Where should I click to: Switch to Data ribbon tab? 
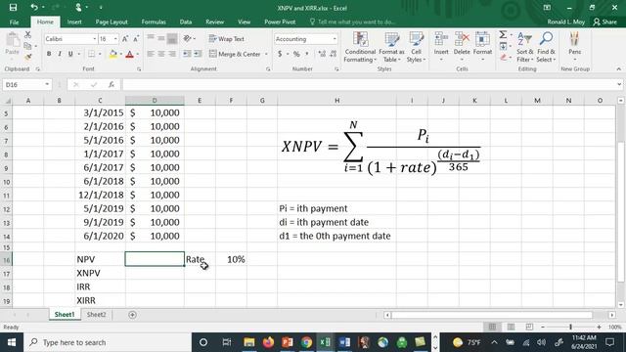pyautogui.click(x=186, y=22)
